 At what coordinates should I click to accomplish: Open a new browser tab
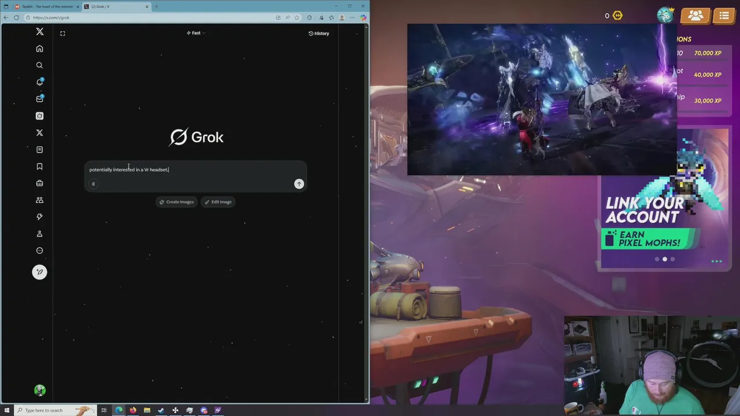tap(157, 6)
